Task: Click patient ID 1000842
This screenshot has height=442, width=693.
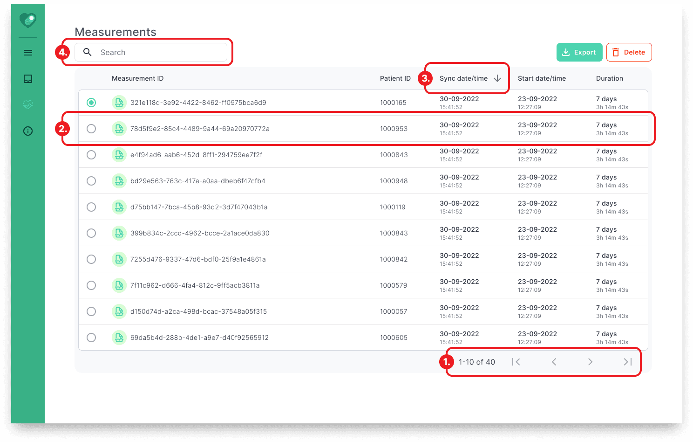Action: click(x=394, y=259)
